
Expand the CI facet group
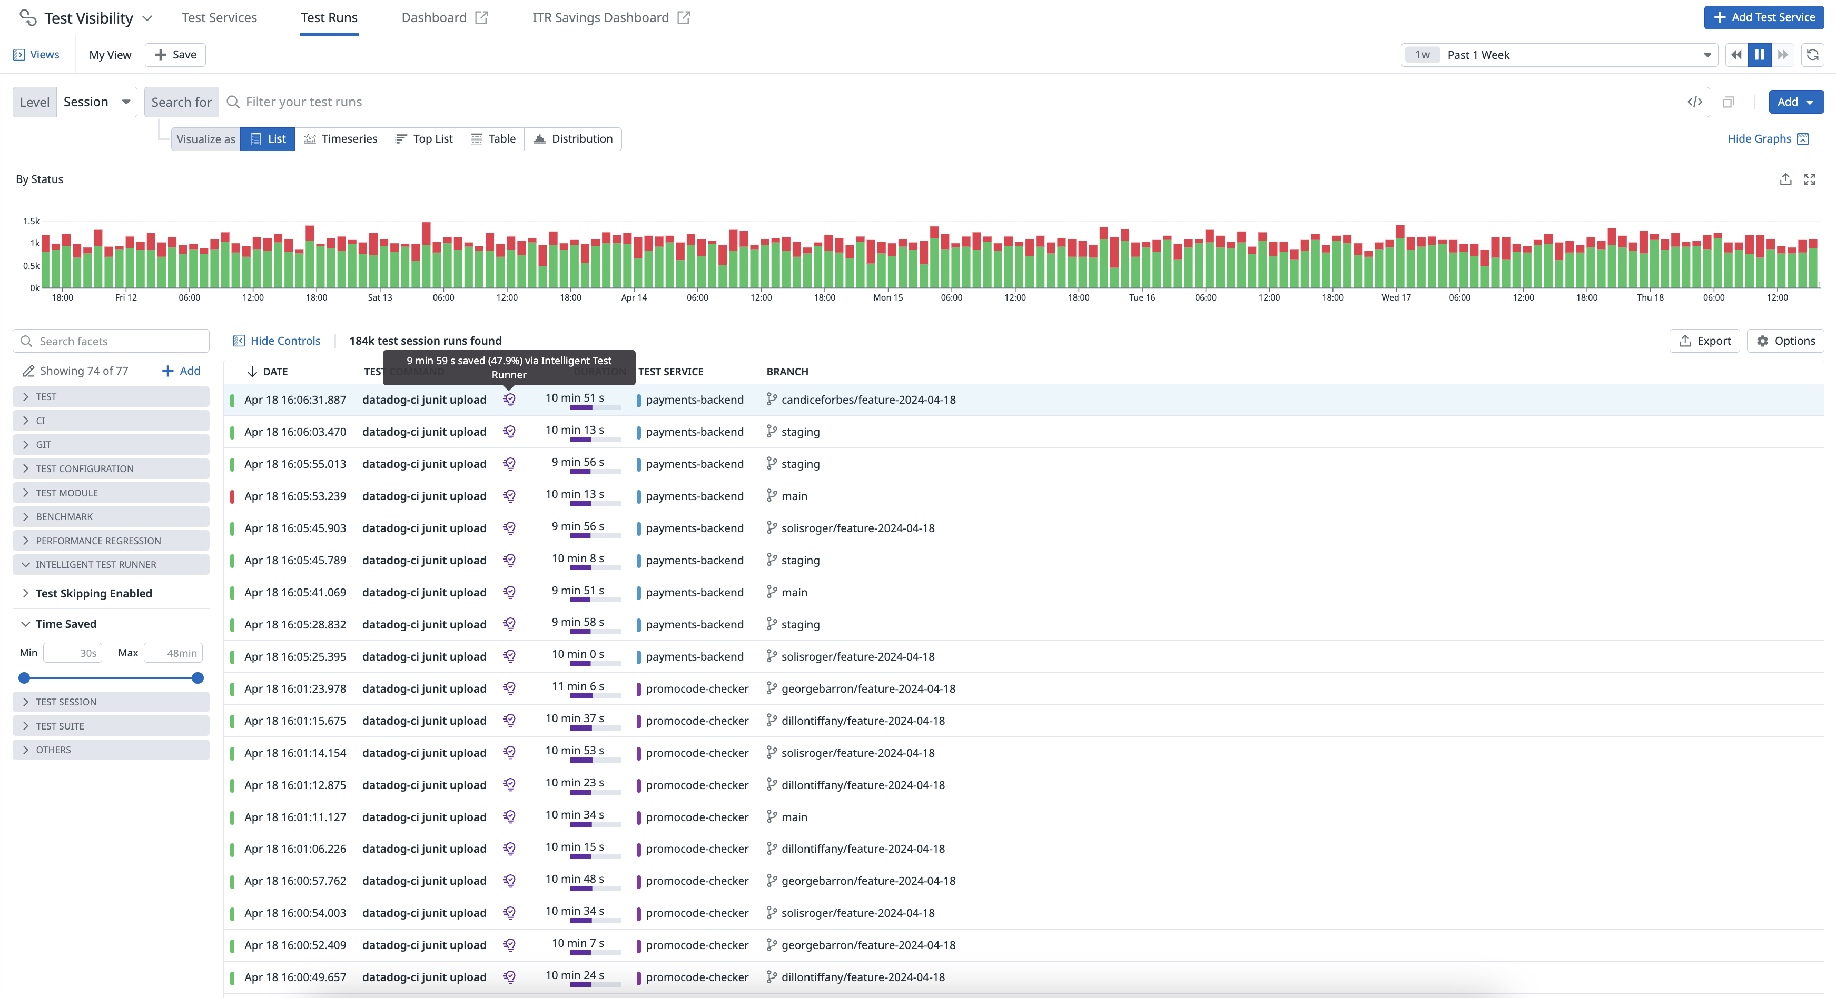tap(111, 421)
